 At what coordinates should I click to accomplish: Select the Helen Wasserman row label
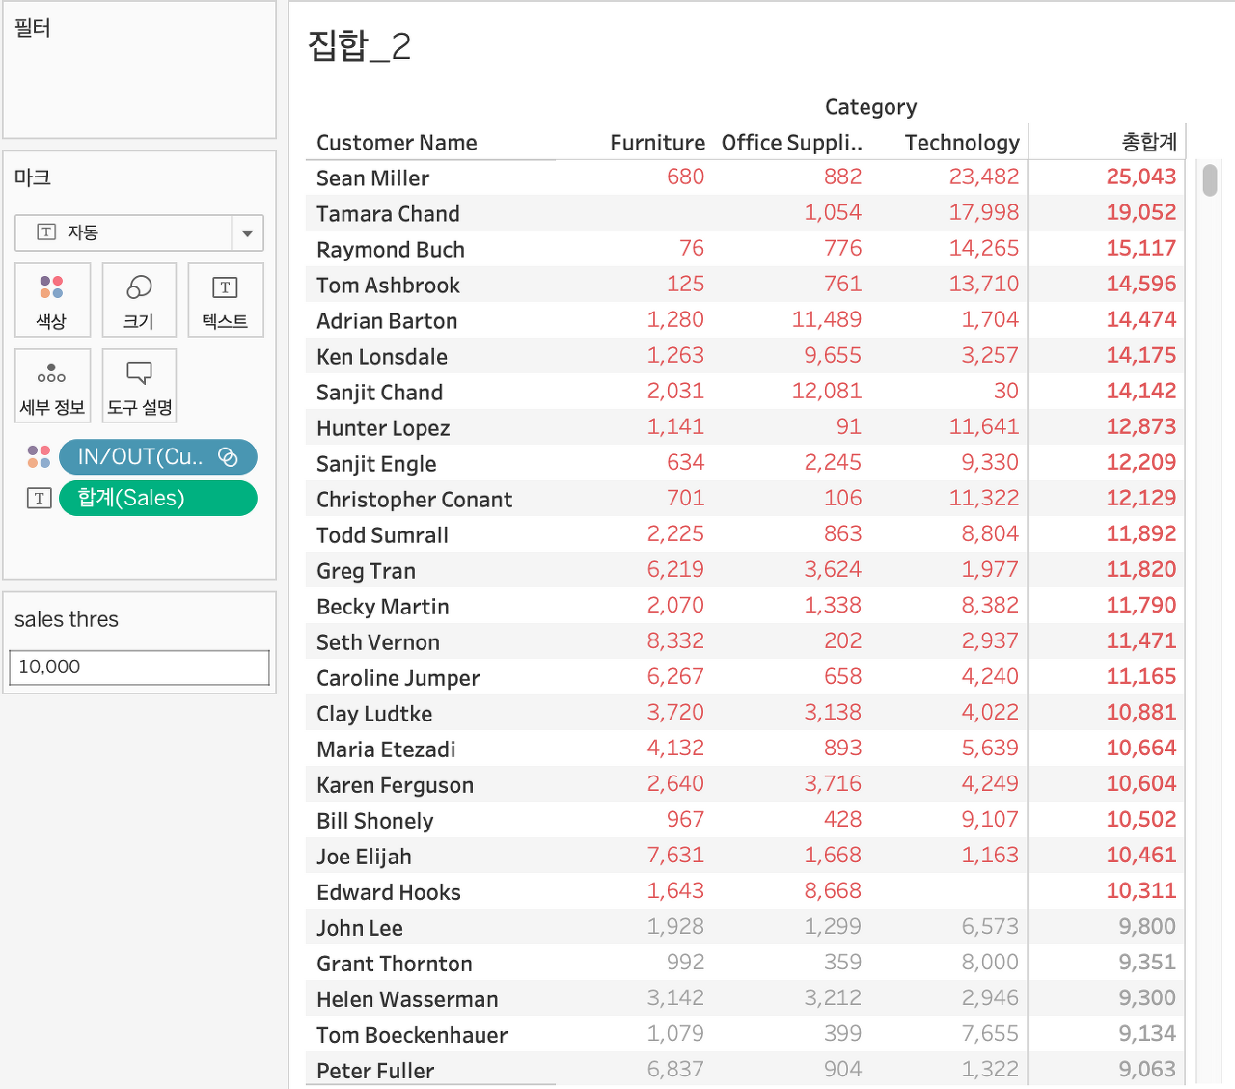[407, 999]
